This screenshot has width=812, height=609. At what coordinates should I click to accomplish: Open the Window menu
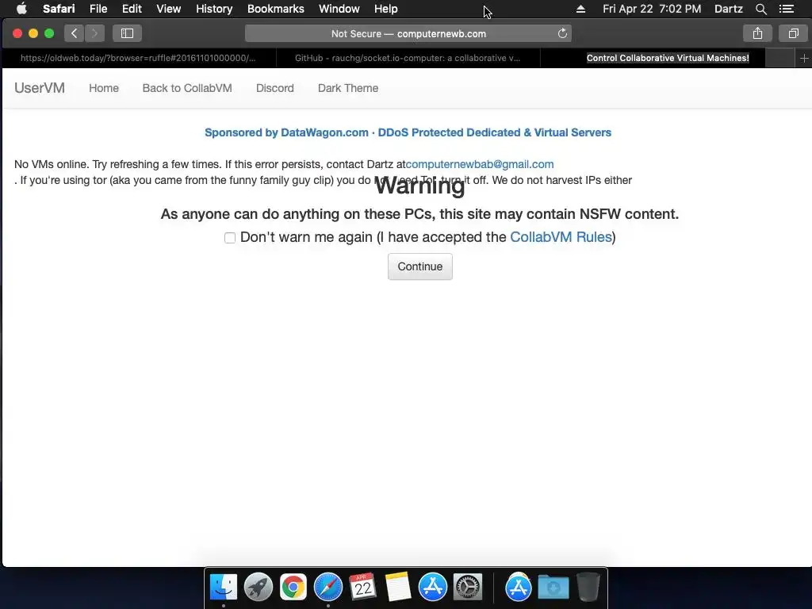tap(339, 9)
